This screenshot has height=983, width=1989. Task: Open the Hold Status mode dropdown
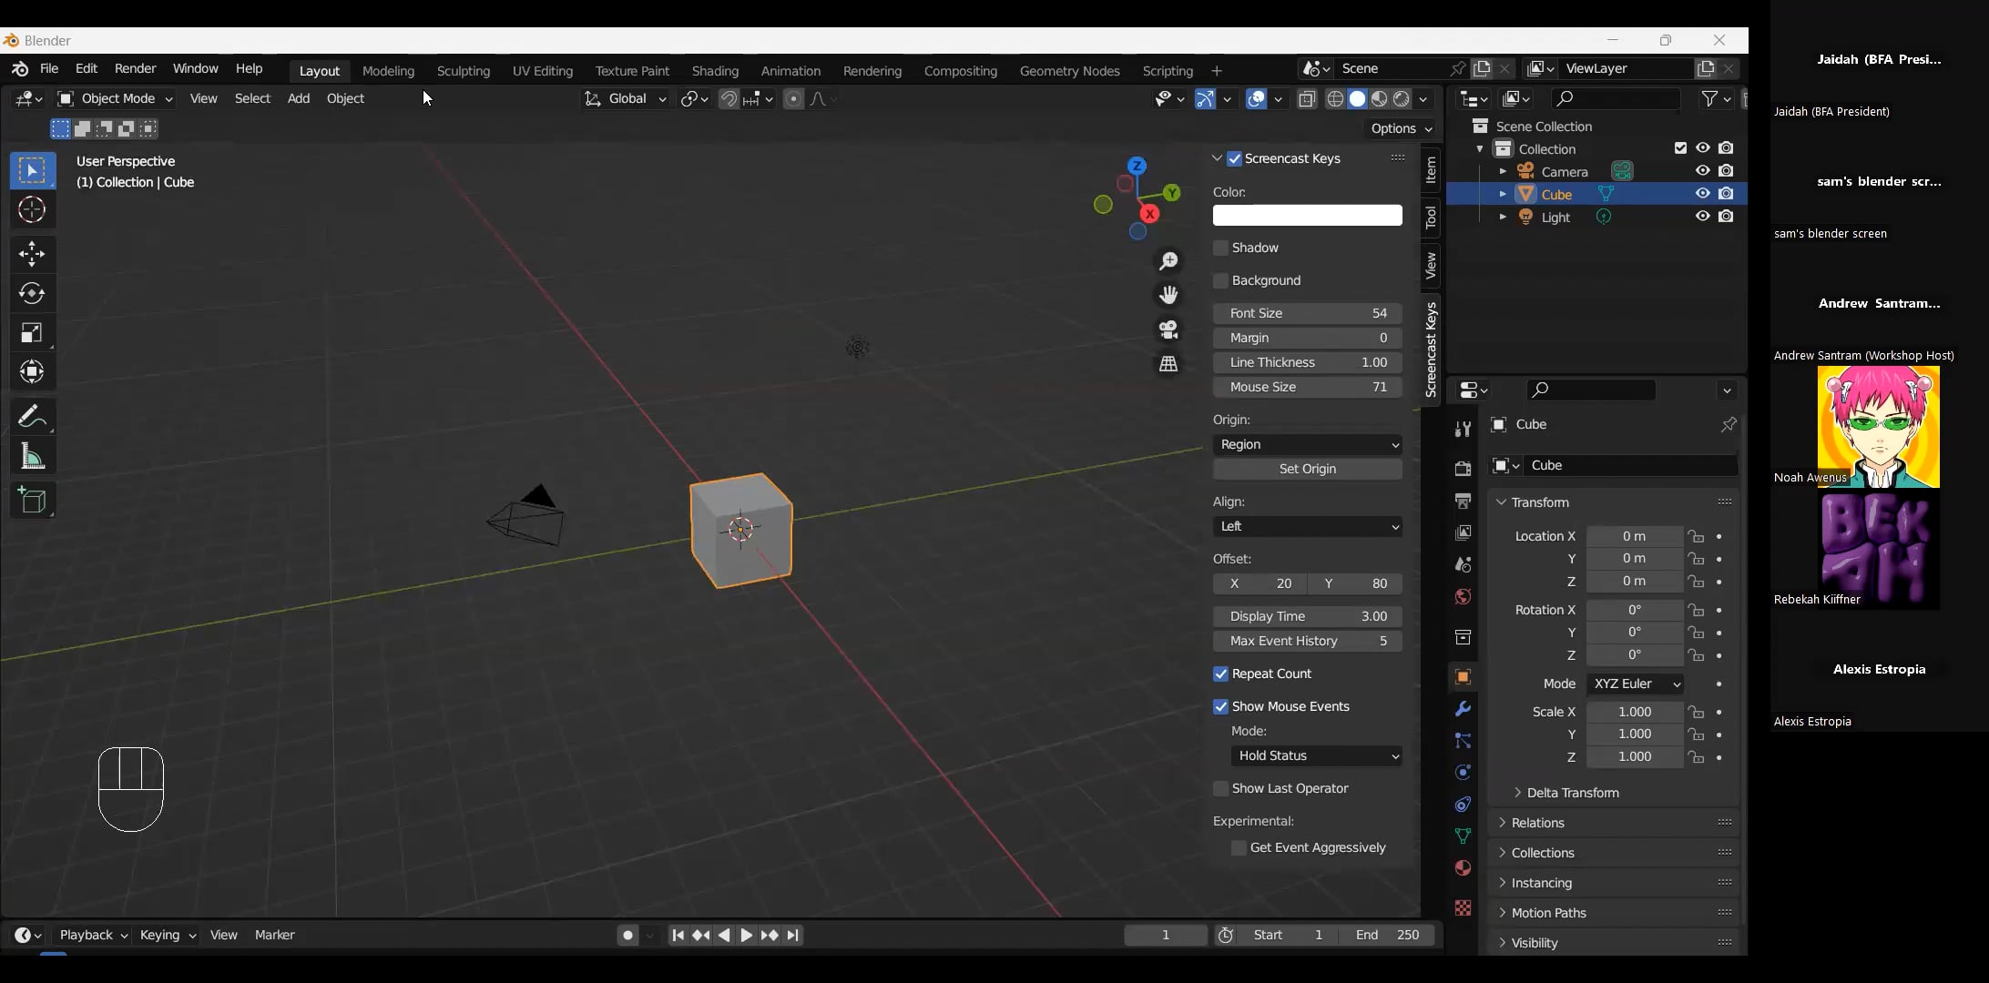tap(1317, 755)
